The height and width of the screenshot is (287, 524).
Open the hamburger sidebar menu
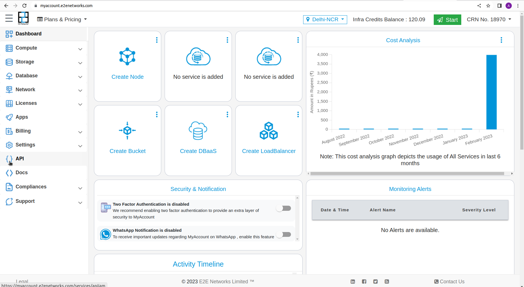(x=9, y=18)
